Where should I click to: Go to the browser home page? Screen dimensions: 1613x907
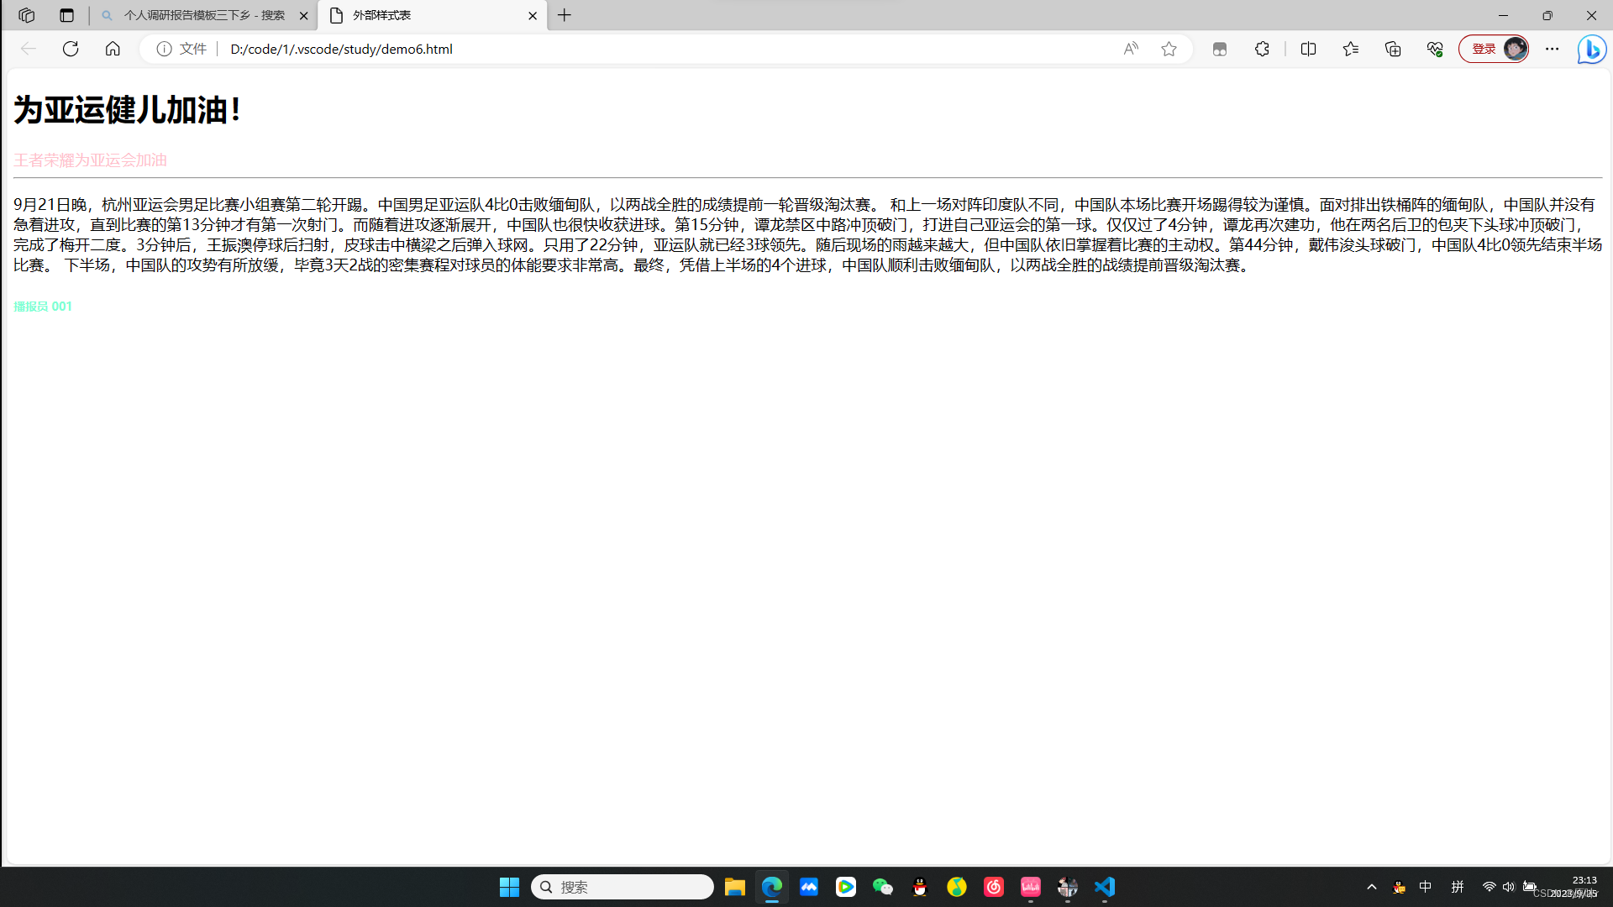[113, 49]
